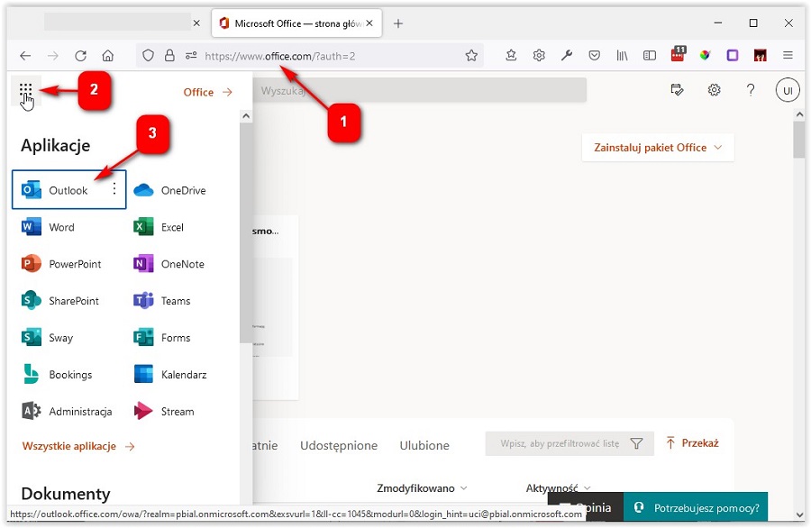The width and height of the screenshot is (811, 528).
Task: Click the filter funnel icon
Action: (637, 443)
